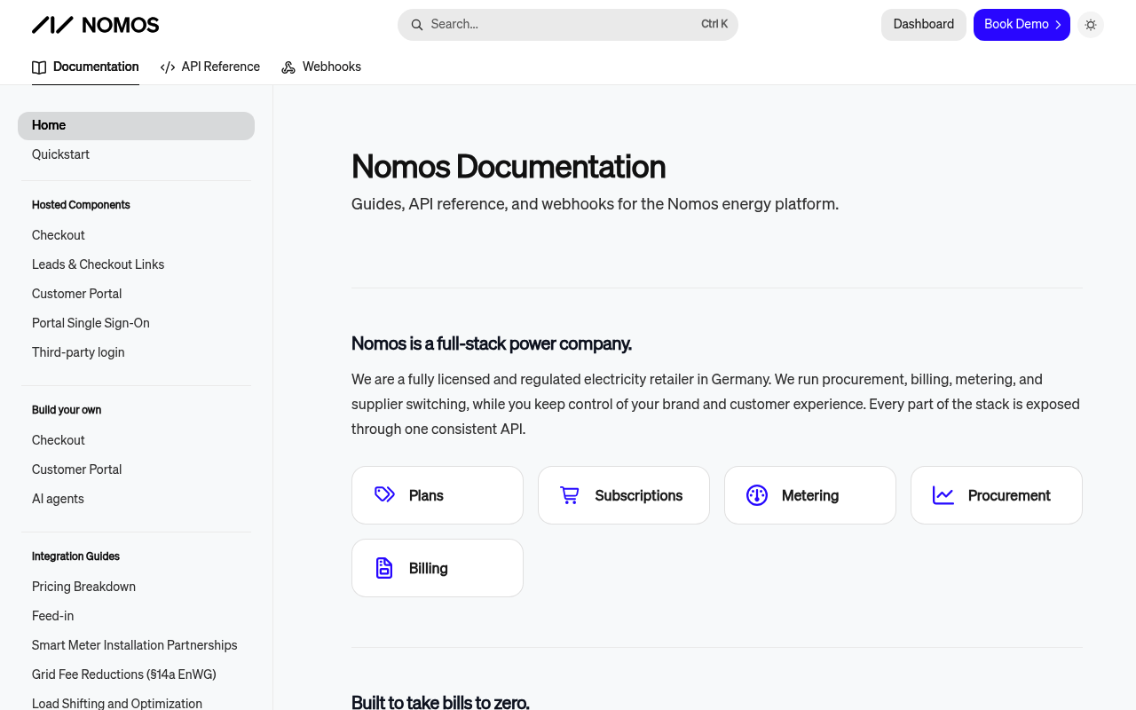The height and width of the screenshot is (710, 1136).
Task: Open the Dashboard
Action: tap(924, 25)
